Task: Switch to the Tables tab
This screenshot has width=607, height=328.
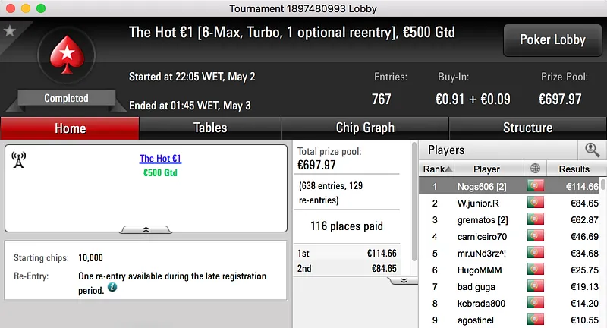Action: click(x=210, y=128)
